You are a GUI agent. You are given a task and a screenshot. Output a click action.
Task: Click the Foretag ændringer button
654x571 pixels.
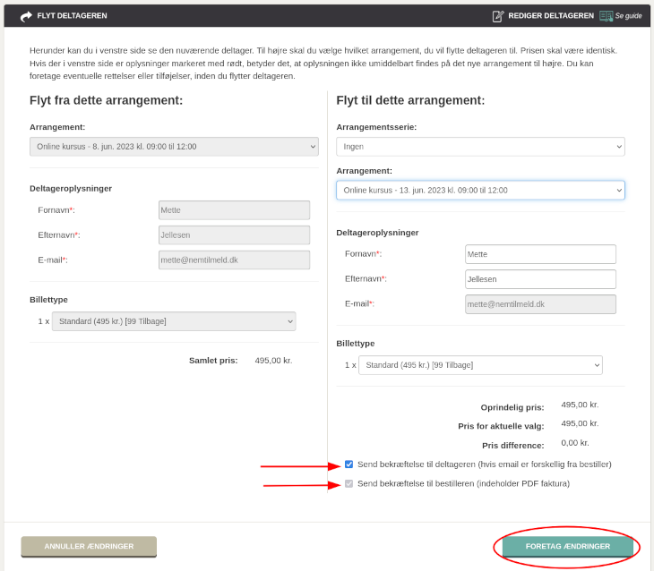568,547
